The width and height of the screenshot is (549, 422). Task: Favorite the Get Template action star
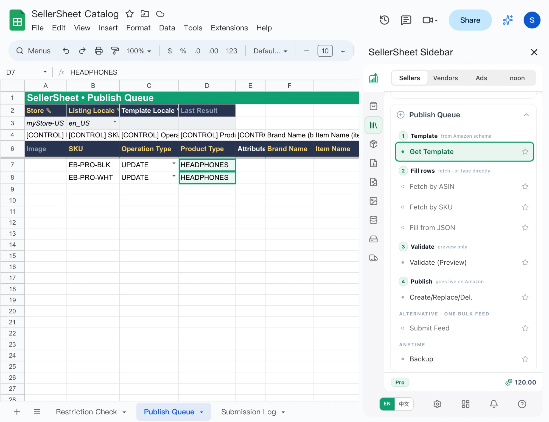[525, 152]
